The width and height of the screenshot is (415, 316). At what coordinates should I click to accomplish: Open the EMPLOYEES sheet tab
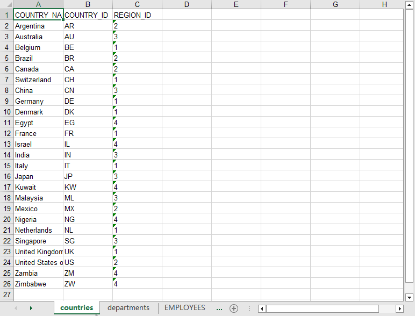[184, 308]
